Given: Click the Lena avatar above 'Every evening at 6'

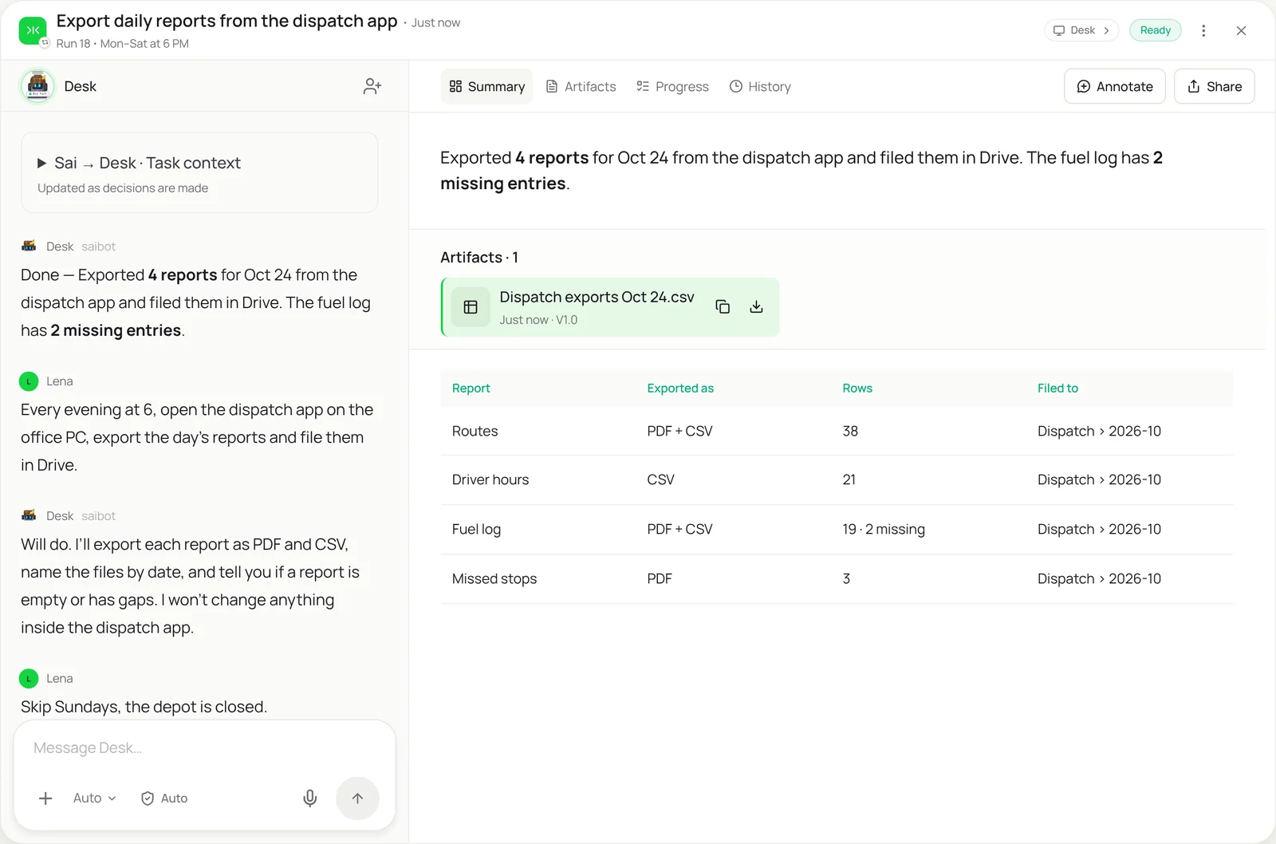Looking at the screenshot, I should (29, 381).
